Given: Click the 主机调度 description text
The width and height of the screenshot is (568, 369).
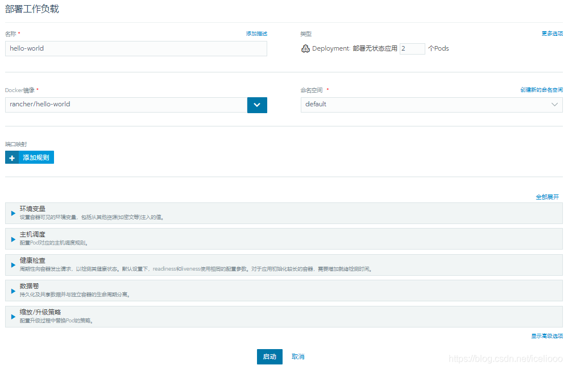Looking at the screenshot, I should 54,243.
